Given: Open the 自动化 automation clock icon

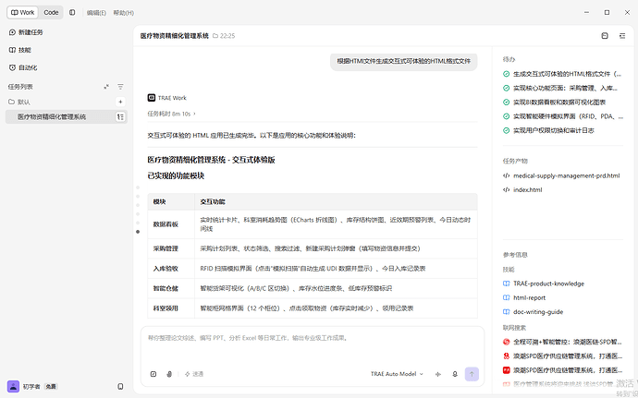Looking at the screenshot, I should click(x=12, y=67).
